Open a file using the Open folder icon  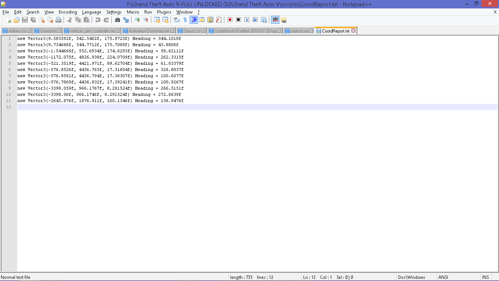pos(16,20)
